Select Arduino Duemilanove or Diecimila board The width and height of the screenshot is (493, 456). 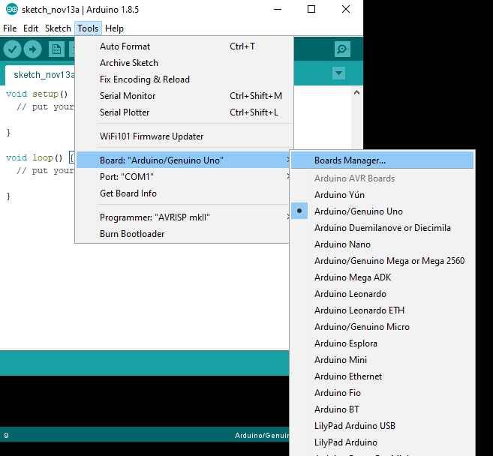pos(383,228)
